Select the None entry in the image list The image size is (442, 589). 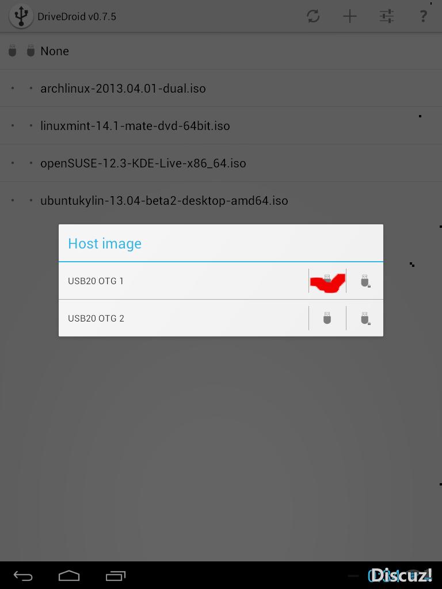coord(55,51)
